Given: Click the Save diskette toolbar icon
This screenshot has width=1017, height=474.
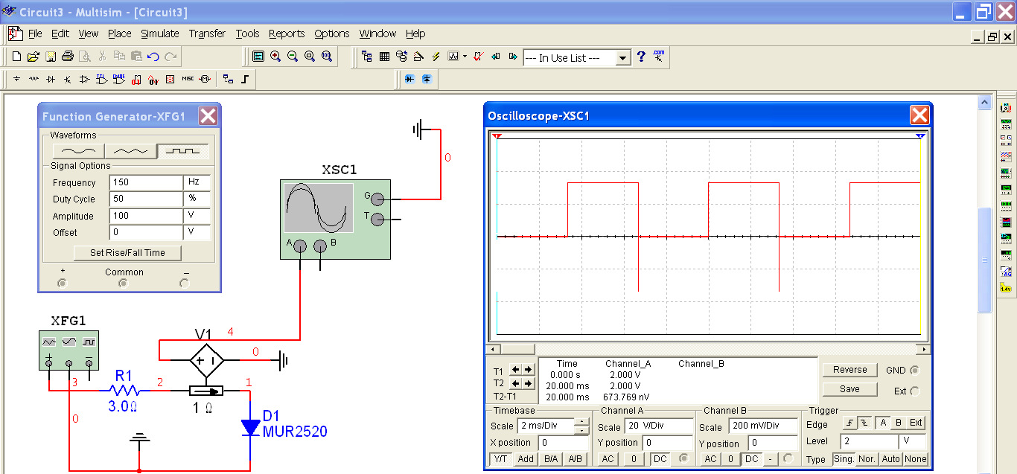Looking at the screenshot, I should coord(51,57).
